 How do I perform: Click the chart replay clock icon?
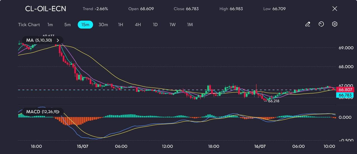321,24
